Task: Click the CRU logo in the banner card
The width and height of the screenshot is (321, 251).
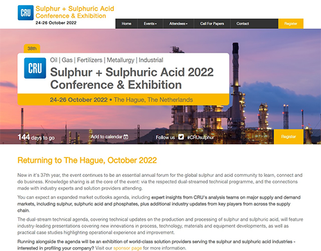Action: pos(35,68)
